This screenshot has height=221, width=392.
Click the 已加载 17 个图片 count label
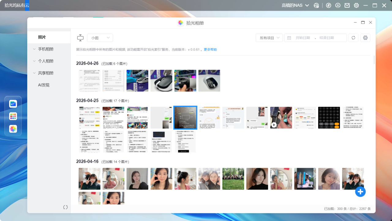coord(115,101)
